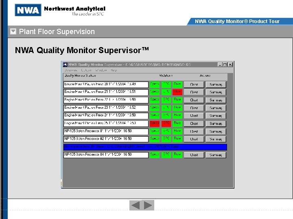Select the NP-135 Batch Processor #1 field

[x=106, y=131]
